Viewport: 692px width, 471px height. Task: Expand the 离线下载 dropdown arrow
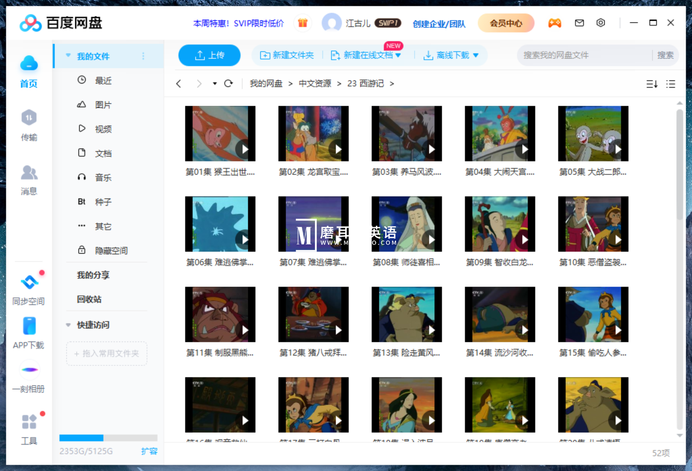point(476,55)
